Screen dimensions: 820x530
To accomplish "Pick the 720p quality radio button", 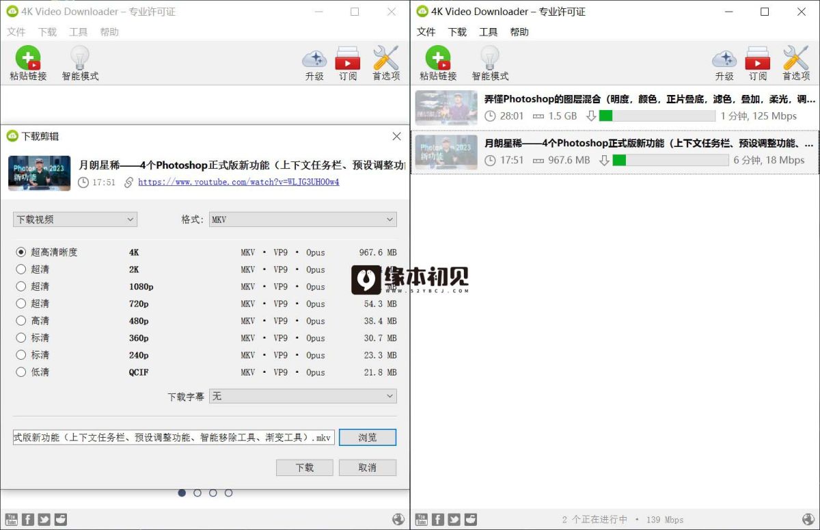I will [21, 304].
